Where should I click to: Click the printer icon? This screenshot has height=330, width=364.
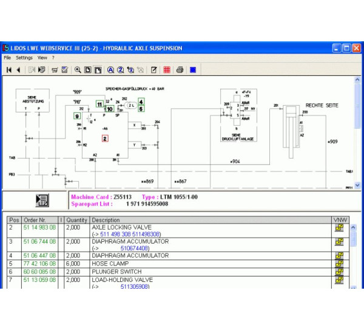click(x=180, y=70)
